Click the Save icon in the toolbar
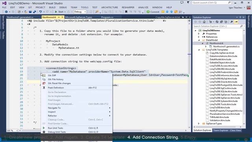This screenshot has height=142, width=252. pyautogui.click(x=30, y=12)
